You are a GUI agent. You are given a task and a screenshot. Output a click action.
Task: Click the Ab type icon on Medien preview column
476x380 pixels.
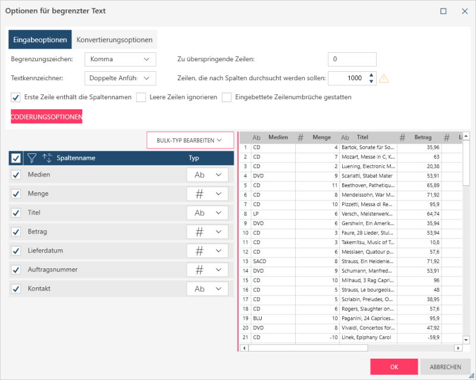coord(256,137)
